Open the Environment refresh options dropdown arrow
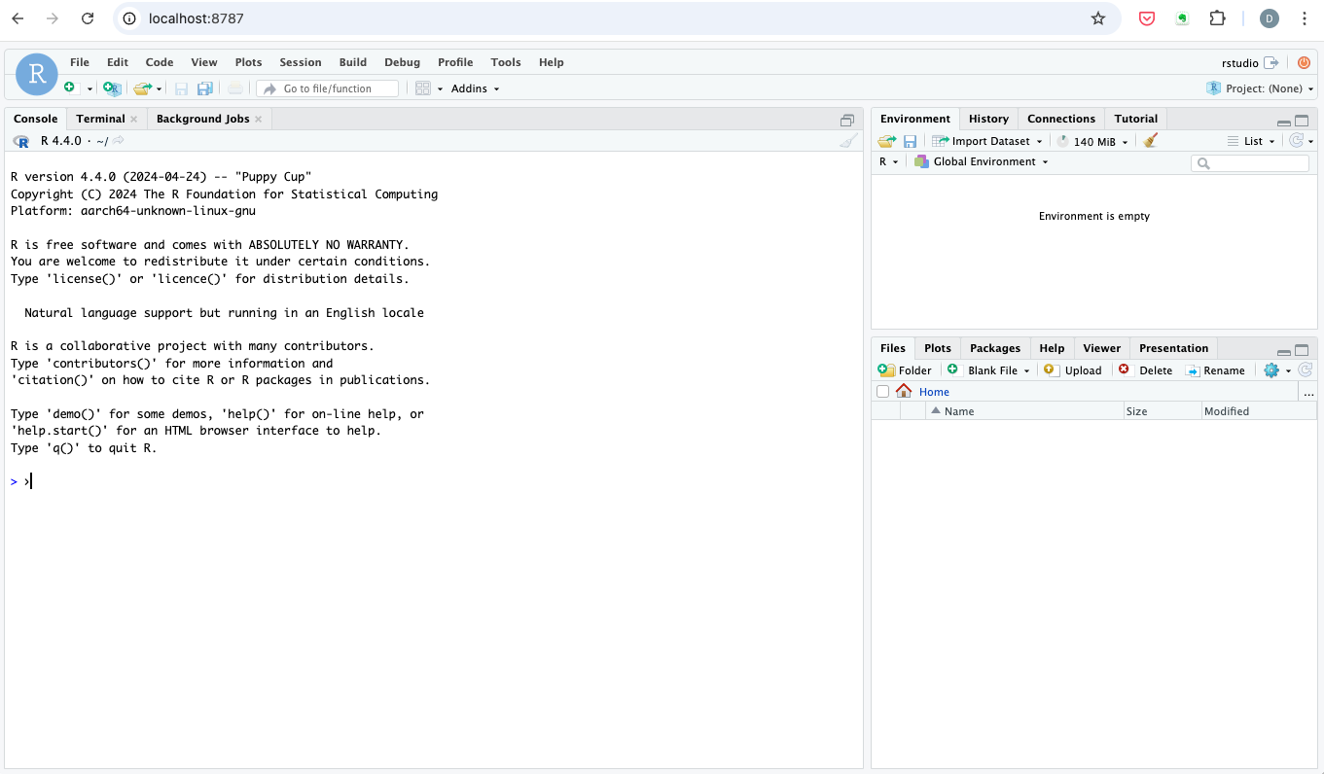1324x774 pixels. pos(1310,142)
